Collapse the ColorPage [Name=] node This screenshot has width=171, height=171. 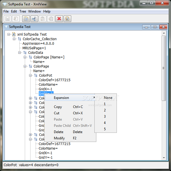[x=25, y=57]
